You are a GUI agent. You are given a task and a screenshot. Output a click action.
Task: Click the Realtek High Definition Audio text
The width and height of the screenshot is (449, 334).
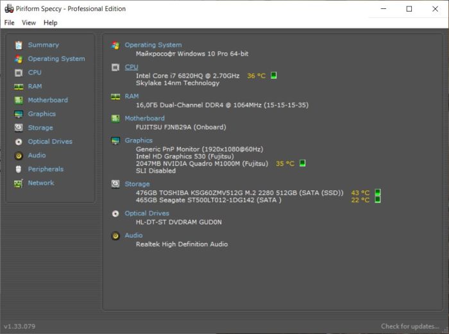point(182,244)
